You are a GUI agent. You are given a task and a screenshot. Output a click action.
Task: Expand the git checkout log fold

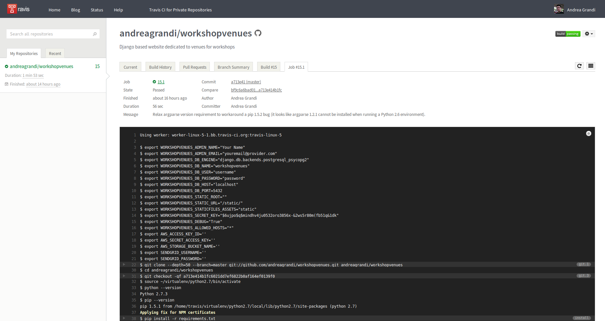pos(124,276)
